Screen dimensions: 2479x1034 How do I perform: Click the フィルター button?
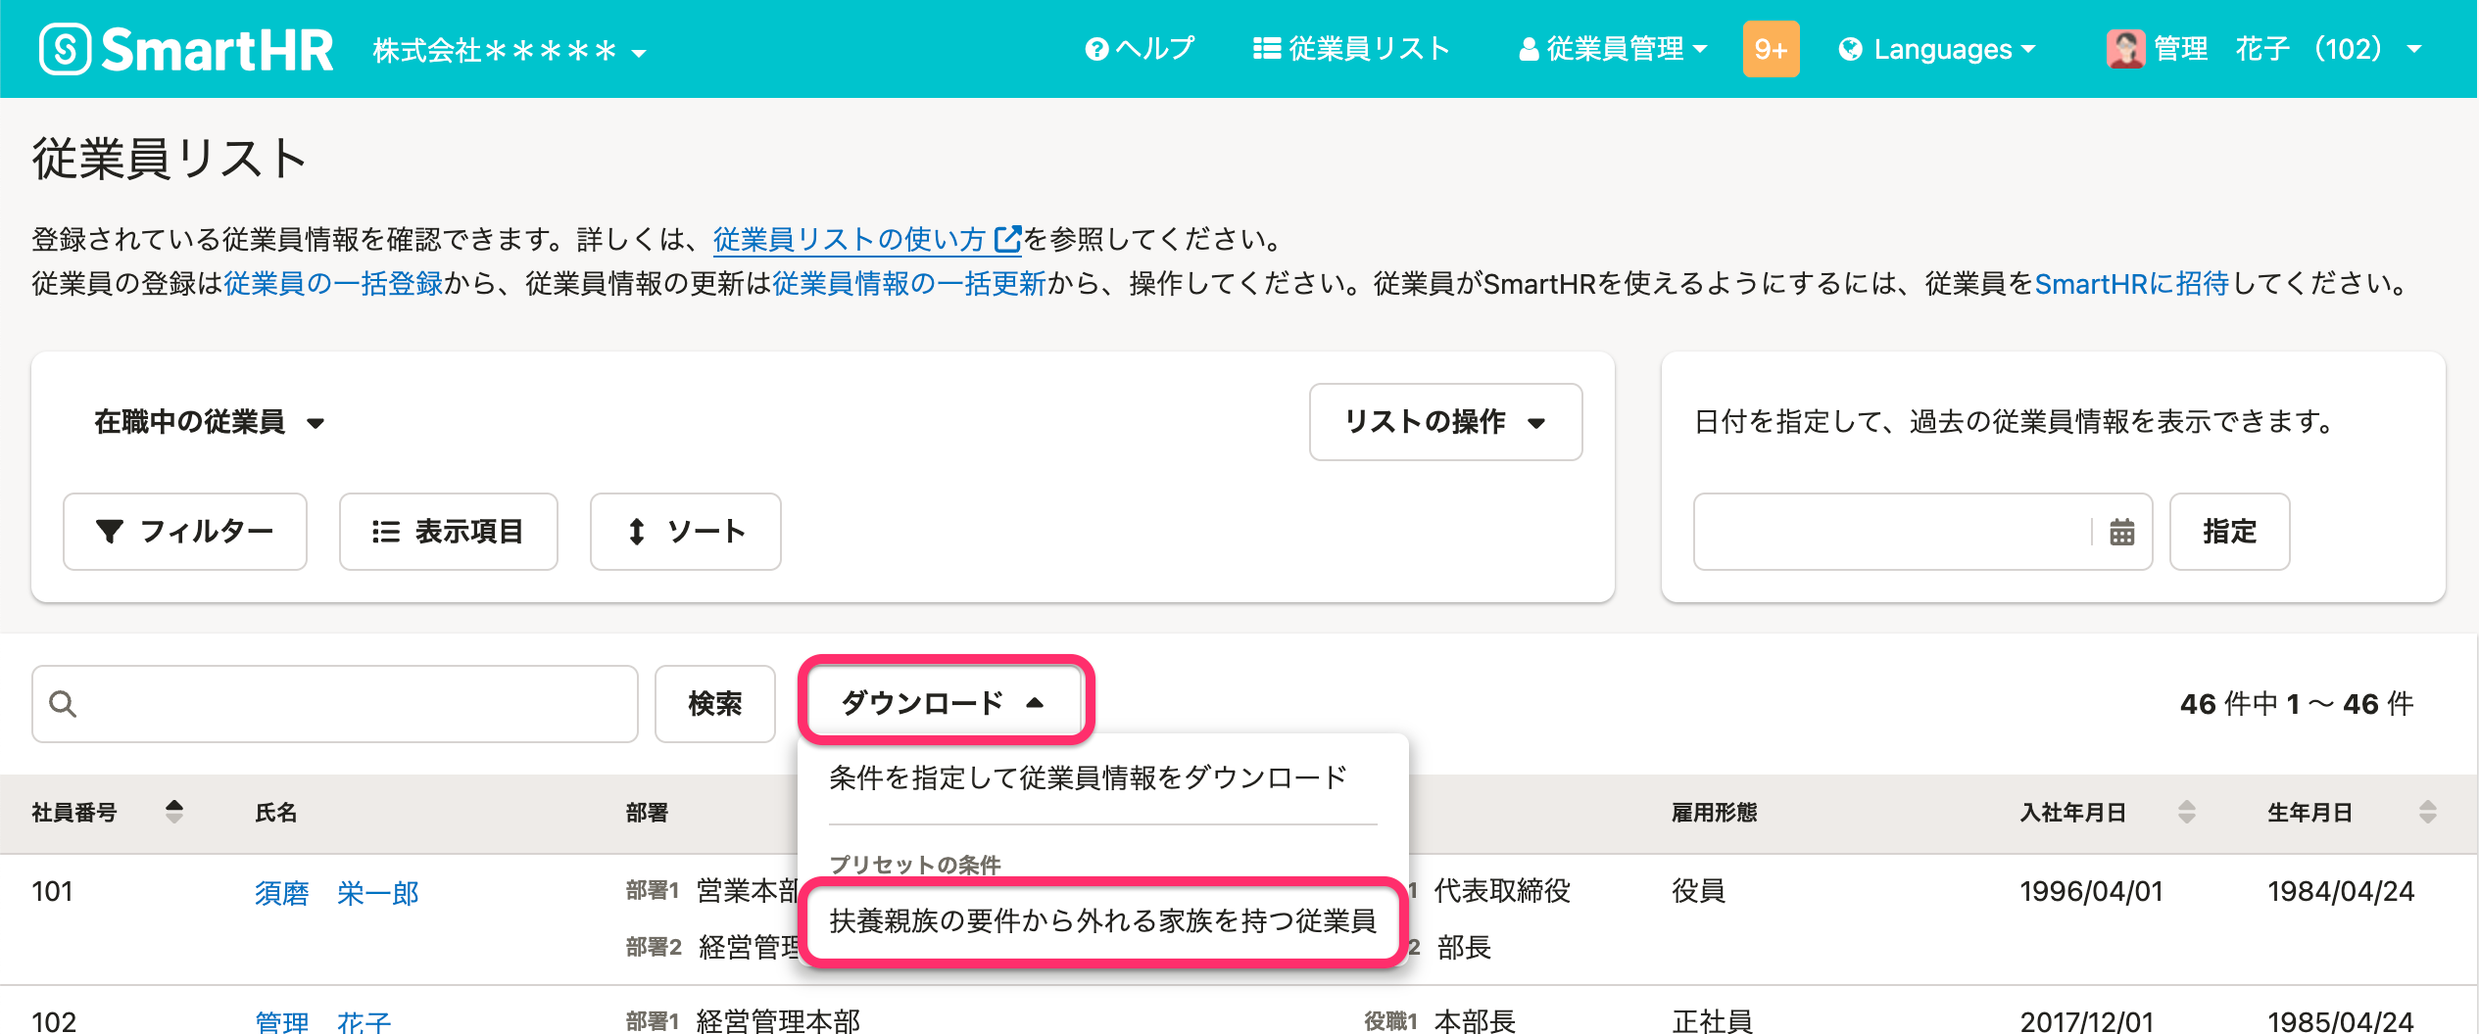[x=185, y=532]
